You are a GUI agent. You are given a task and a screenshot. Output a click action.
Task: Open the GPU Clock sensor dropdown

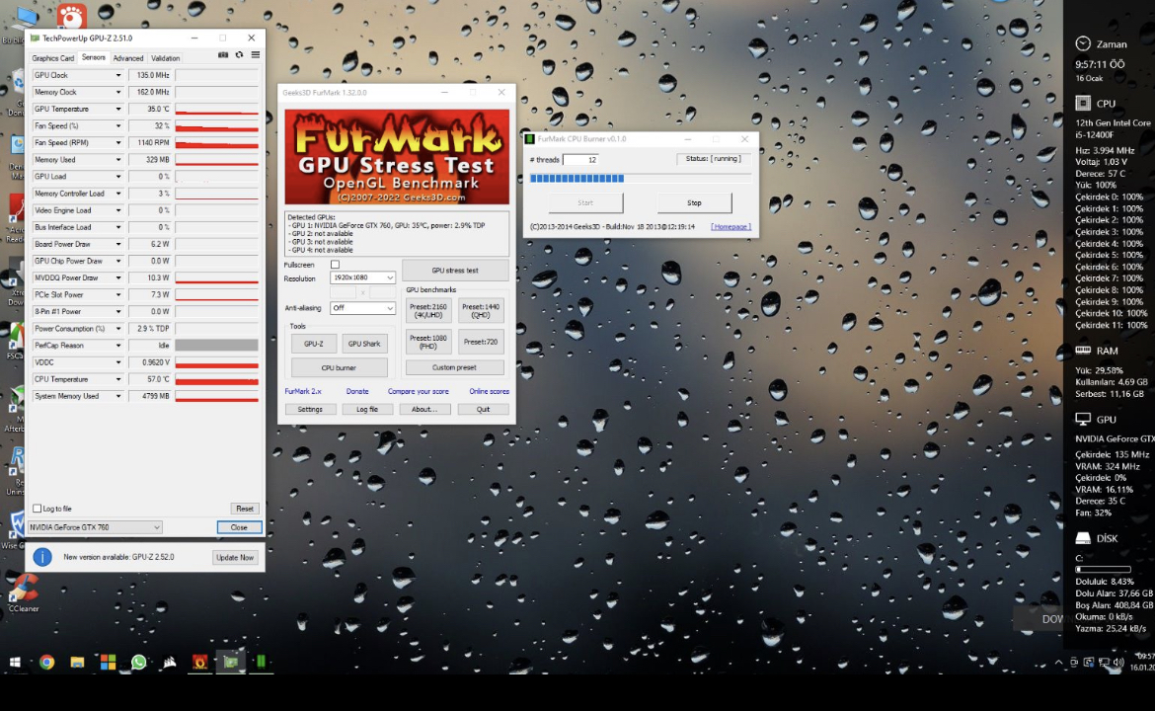(x=117, y=75)
